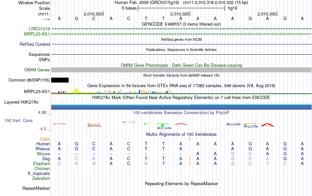Click the Common dbSNP(155) track label
This screenshot has height=196, width=312.
(x=29, y=80)
